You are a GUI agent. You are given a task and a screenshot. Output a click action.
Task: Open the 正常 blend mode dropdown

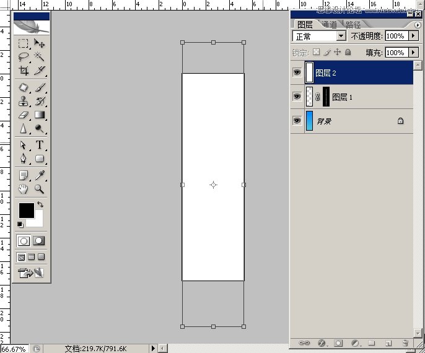(x=341, y=36)
